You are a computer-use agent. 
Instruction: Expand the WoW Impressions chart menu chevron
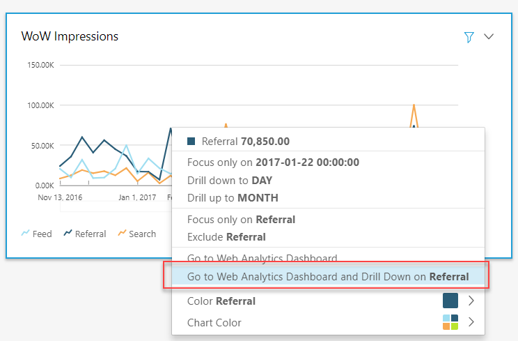coord(489,37)
